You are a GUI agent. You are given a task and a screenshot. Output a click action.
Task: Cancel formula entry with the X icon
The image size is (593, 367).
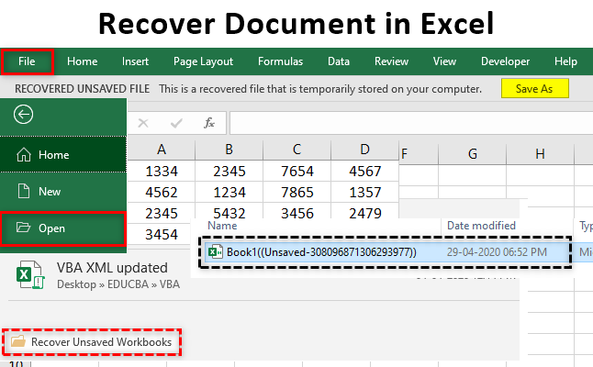coord(143,123)
